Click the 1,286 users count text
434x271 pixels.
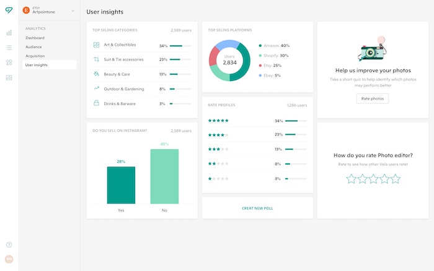297,105
